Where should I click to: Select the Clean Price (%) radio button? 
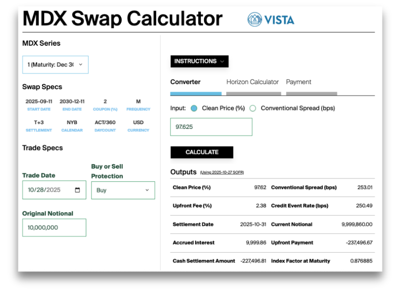194,108
